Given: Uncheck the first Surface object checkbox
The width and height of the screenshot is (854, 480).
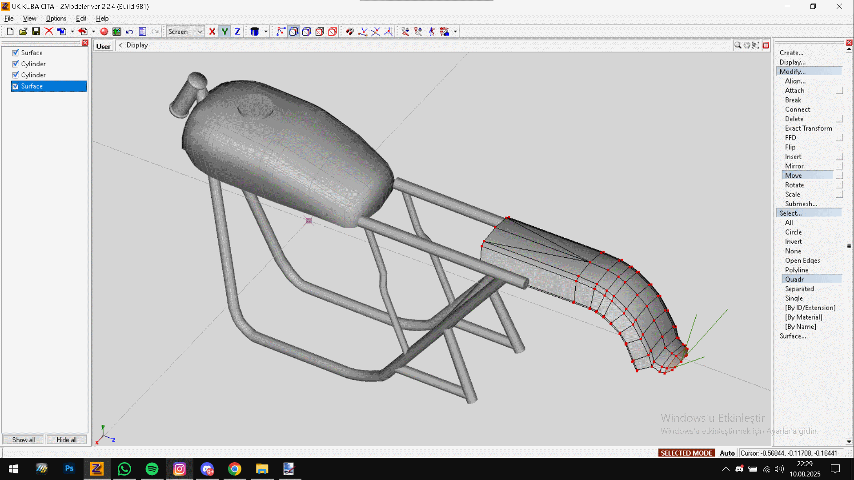Looking at the screenshot, I should coord(16,52).
